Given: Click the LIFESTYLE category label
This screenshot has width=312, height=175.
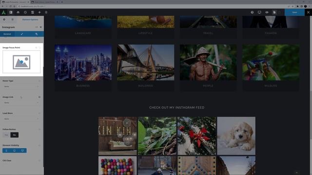Looking at the screenshot, I should click(145, 33).
